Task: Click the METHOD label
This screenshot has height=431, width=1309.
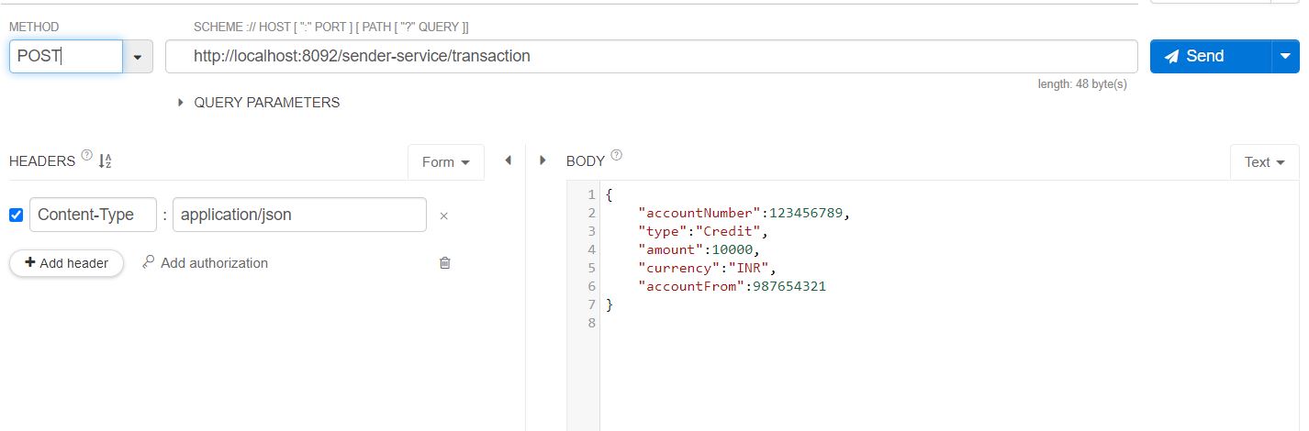Action: [34, 28]
